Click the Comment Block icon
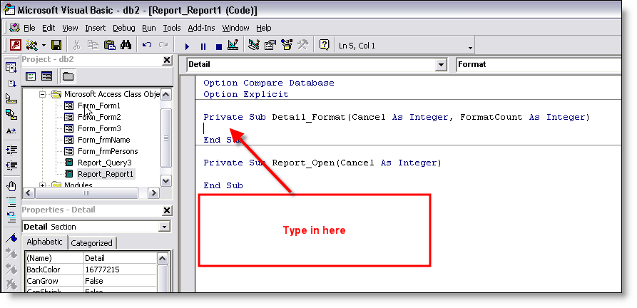Viewport: 637px width, 308px height. [11, 202]
